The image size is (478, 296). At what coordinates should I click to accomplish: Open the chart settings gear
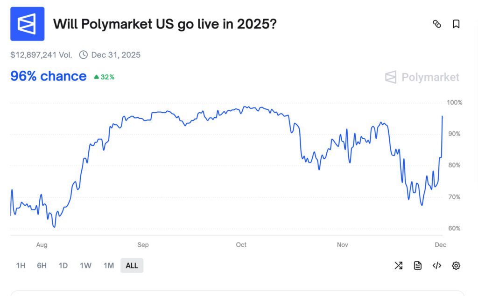pos(456,266)
